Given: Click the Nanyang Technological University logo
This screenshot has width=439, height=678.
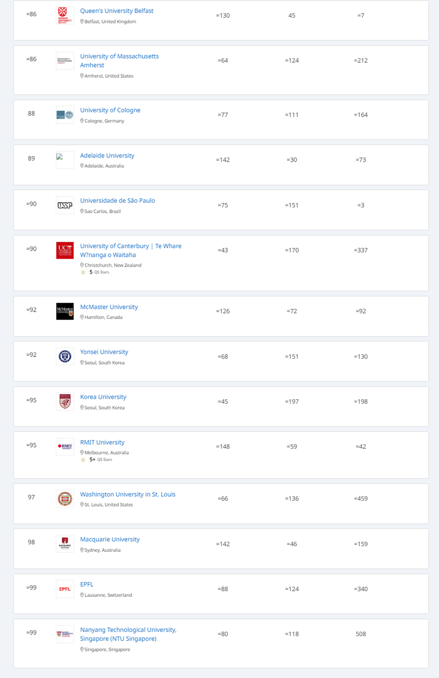Looking at the screenshot, I should [65, 634].
